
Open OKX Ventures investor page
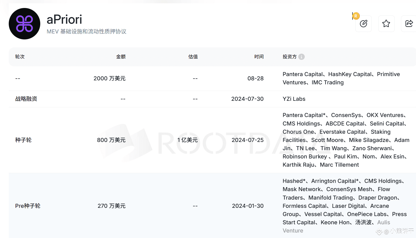pyautogui.click(x=385, y=115)
